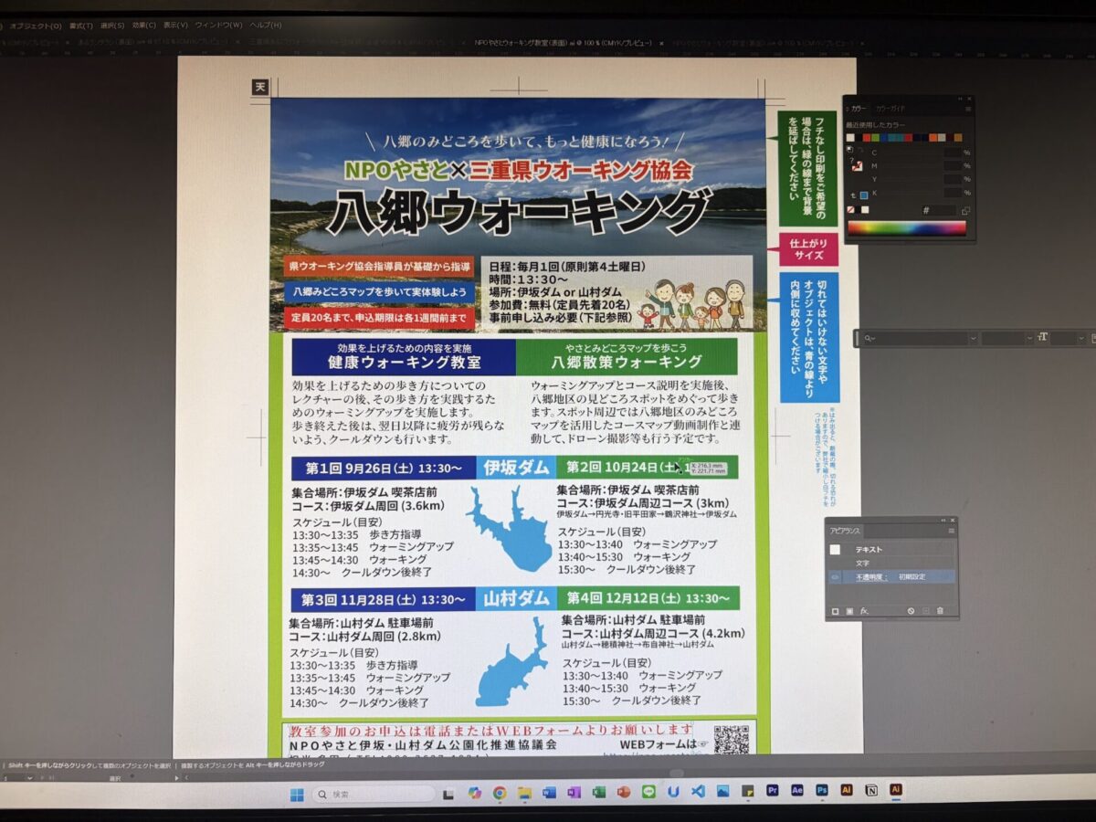Switch to the アピアランス panel tab
Viewport: 1096px width, 822px height.
[845, 532]
